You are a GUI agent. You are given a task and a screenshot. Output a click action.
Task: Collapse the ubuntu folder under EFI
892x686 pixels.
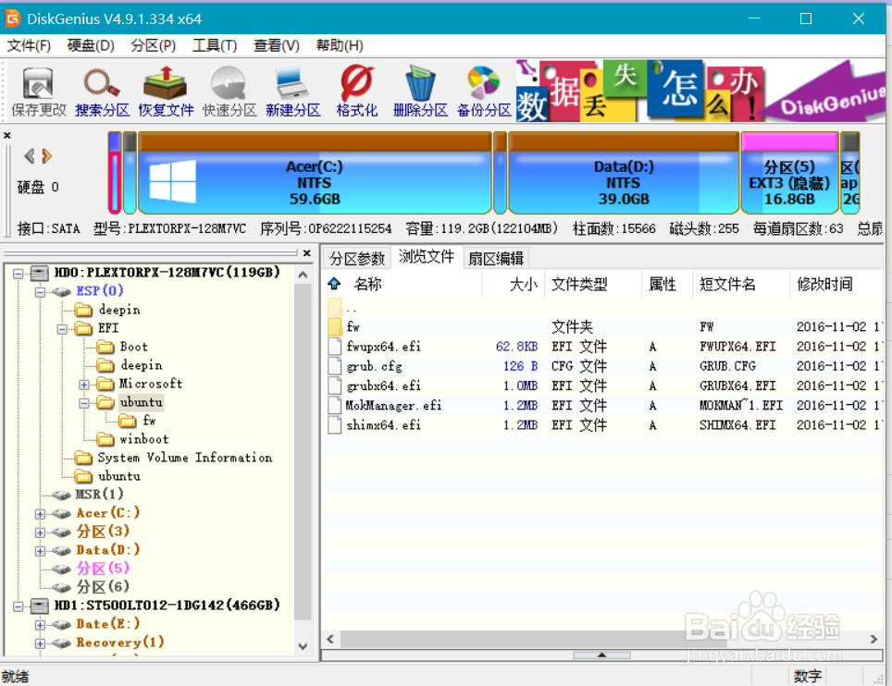(84, 403)
